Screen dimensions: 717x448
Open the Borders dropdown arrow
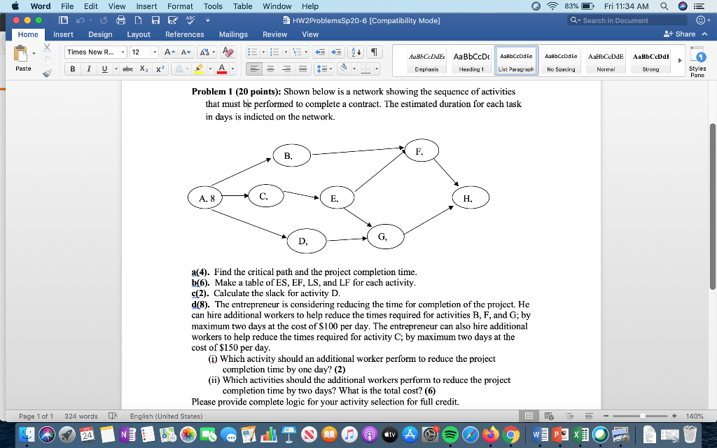click(377, 69)
